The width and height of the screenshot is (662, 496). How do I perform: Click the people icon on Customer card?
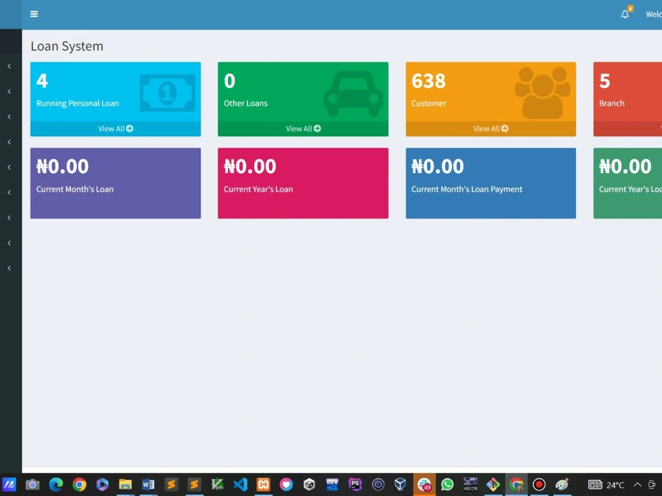(543, 93)
